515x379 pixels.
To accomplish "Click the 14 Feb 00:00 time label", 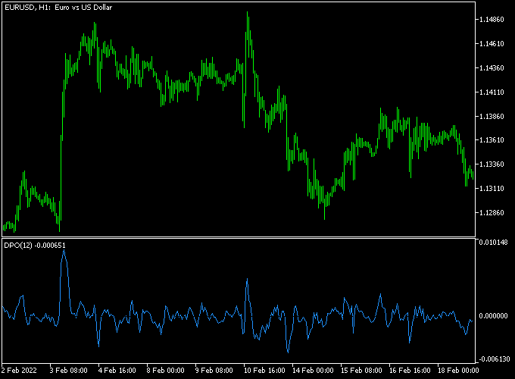I will 313,371.
